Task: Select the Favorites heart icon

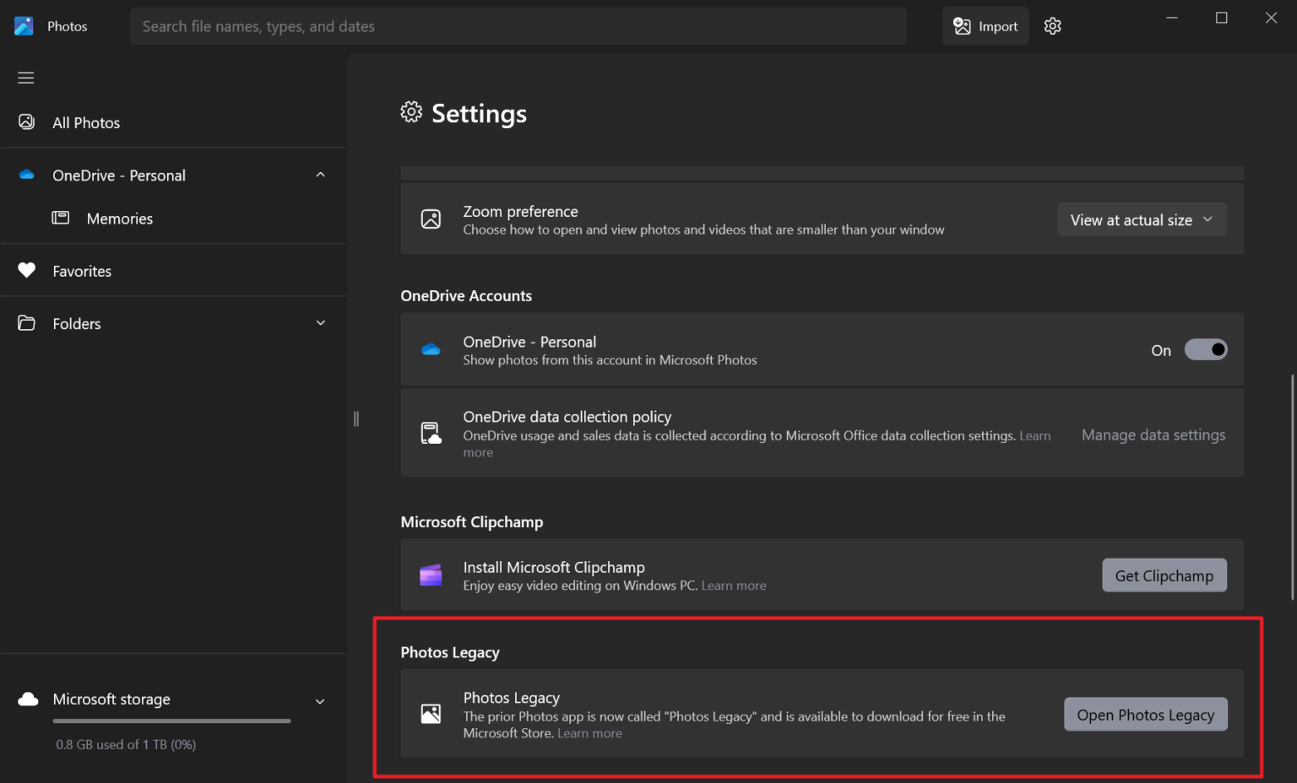Action: coord(26,270)
